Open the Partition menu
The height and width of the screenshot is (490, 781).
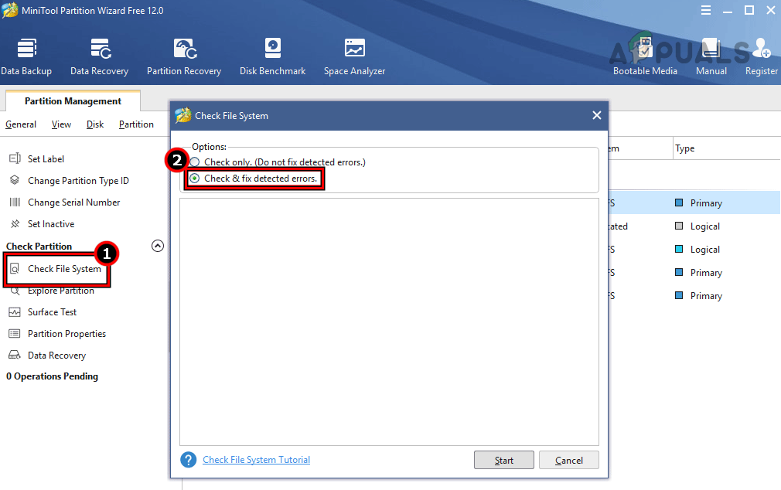coord(135,124)
